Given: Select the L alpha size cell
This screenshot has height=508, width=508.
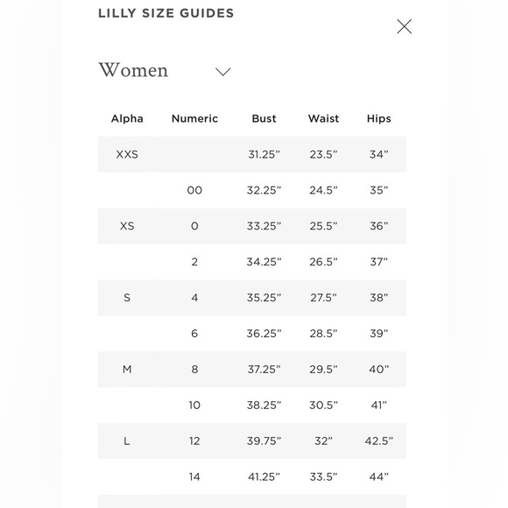Looking at the screenshot, I should point(127,441).
